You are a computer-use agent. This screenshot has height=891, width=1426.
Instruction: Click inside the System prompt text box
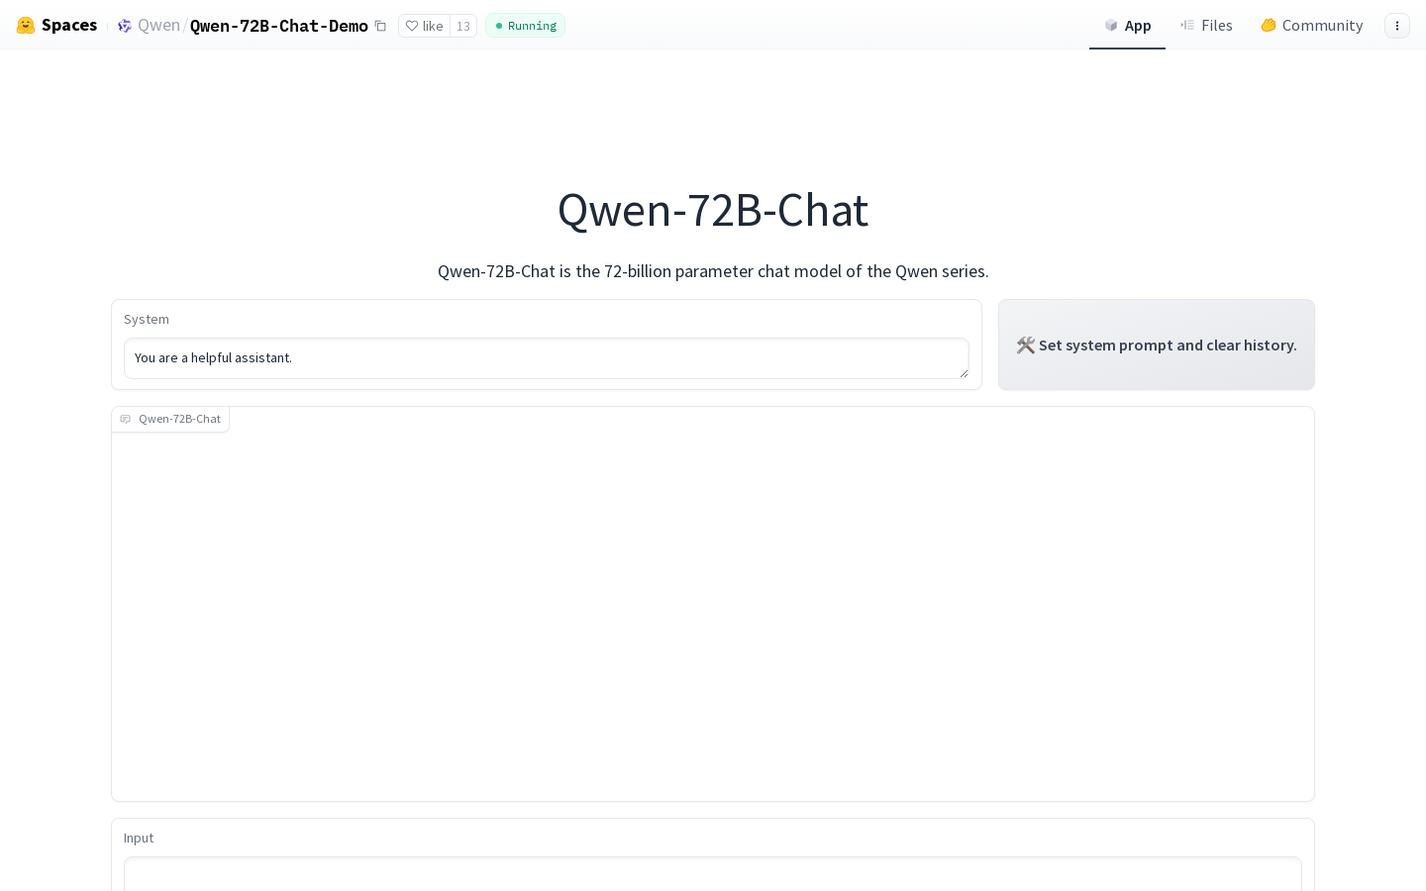click(547, 358)
